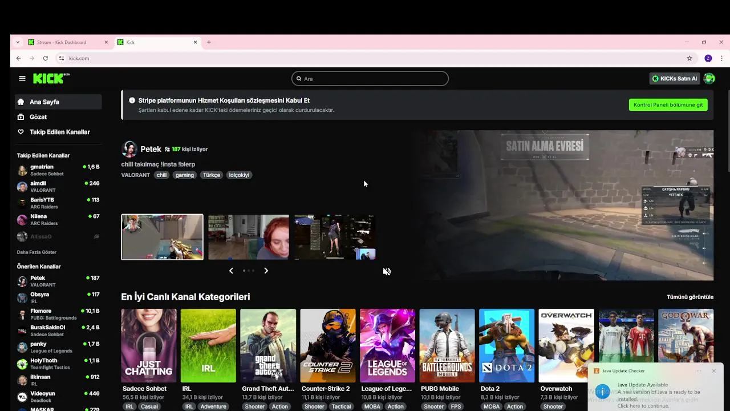Viewport: 730px width, 411px height.
Task: Open Flomore recommended channel
Action: (x=58, y=314)
